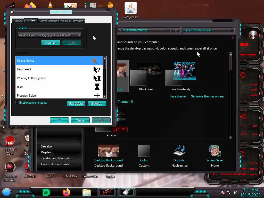Select the Normal Select pointer row
The height and width of the screenshot is (198, 264).
tap(59, 61)
